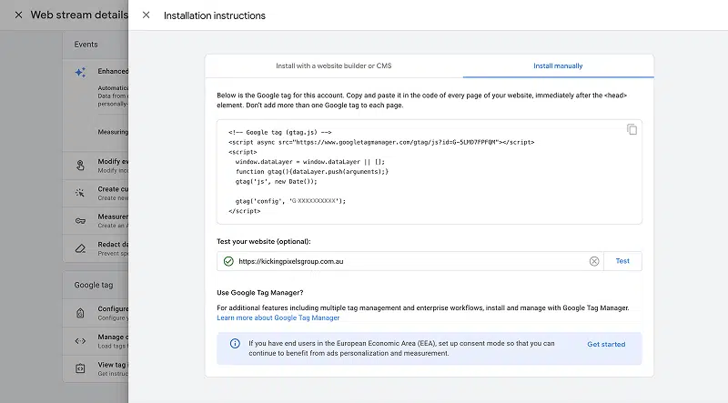Screen dimensions: 728x403
Task: Close the Installation instructions panel
Action: (146, 15)
